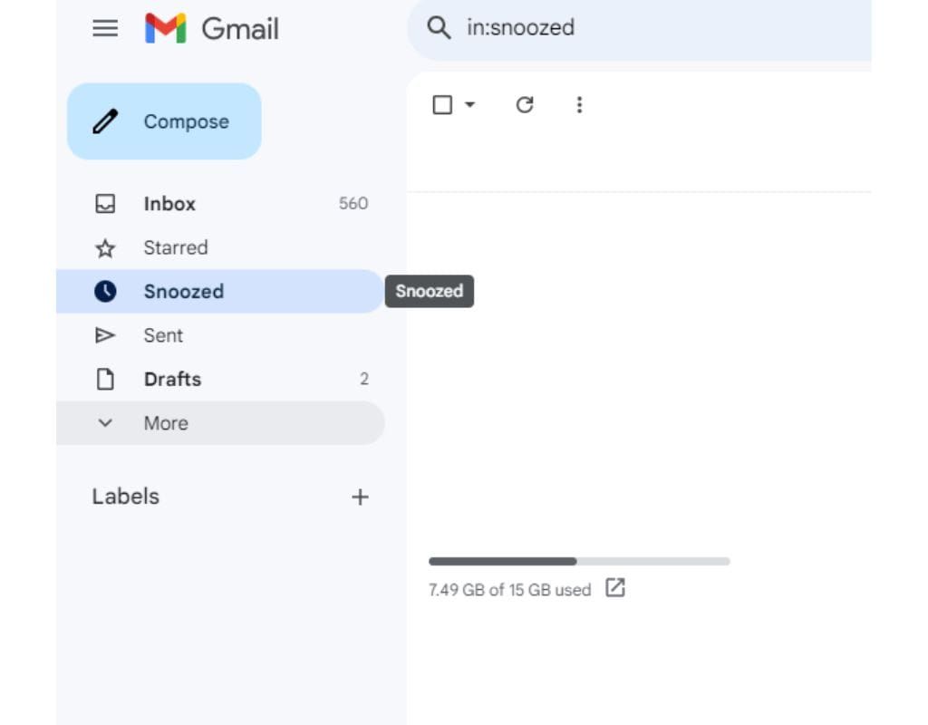Open the three-dot more options menu

point(579,104)
